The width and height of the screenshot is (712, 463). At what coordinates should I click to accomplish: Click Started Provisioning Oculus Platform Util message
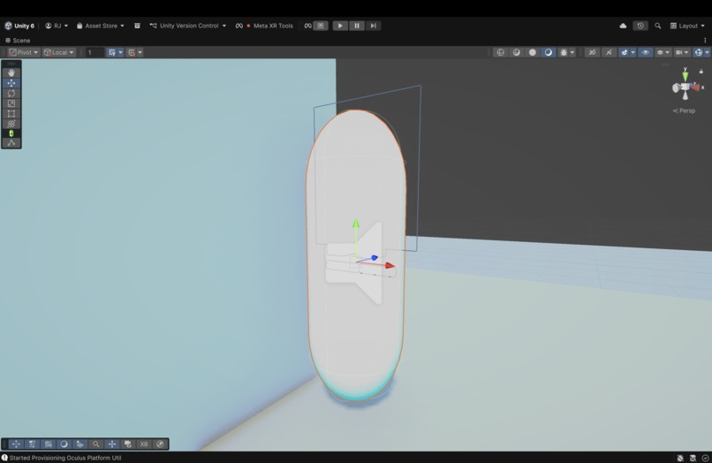[65, 458]
